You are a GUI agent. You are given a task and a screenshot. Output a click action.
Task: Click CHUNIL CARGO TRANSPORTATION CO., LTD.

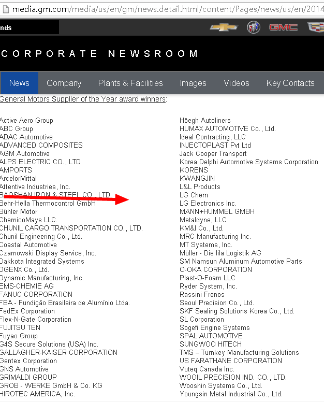click(71, 228)
